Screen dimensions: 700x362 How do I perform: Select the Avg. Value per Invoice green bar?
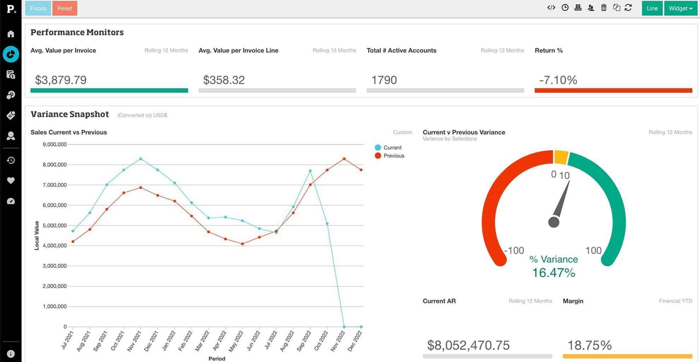point(109,90)
